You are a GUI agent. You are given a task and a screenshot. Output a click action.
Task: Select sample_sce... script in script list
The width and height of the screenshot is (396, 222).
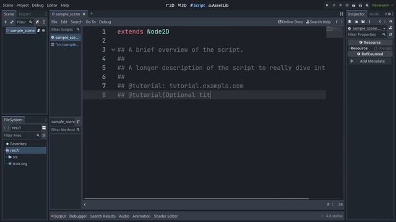[66, 38]
